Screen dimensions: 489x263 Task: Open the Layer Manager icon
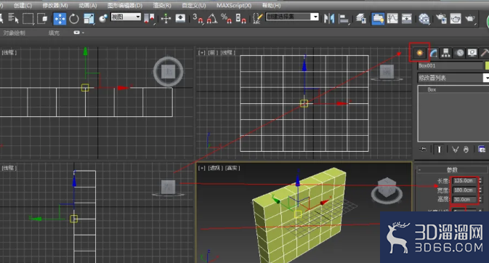[361, 19]
